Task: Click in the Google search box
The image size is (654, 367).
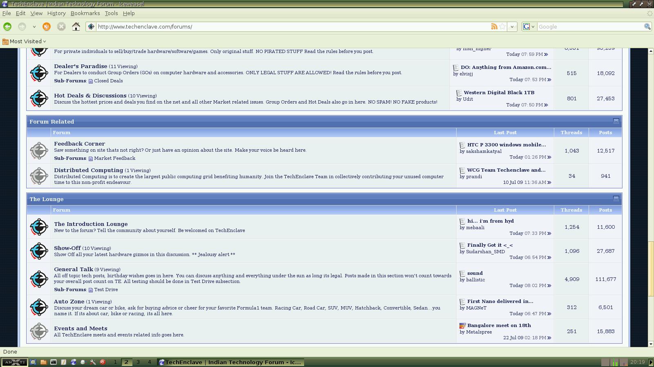Action: pos(590,27)
